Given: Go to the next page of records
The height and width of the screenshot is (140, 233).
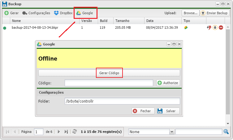Looking at the screenshot, I should click(x=59, y=132).
